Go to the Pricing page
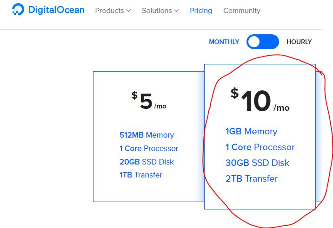 pos(200,10)
